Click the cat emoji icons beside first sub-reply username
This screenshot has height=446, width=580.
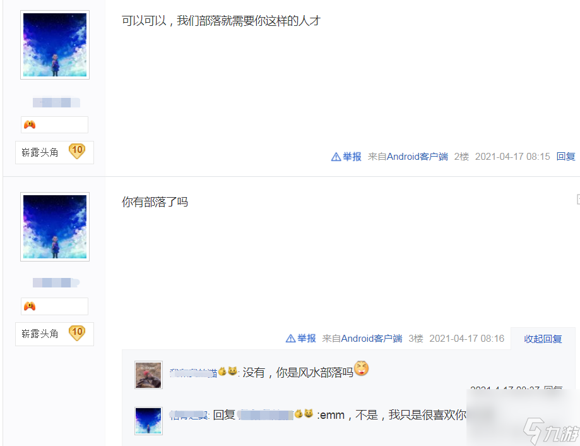(x=227, y=371)
